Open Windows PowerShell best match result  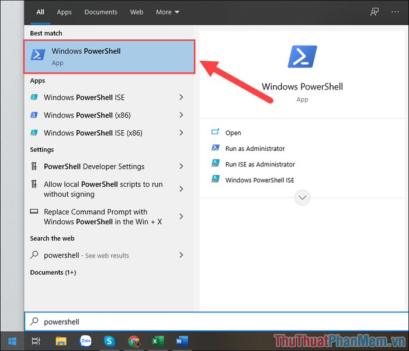(x=109, y=57)
